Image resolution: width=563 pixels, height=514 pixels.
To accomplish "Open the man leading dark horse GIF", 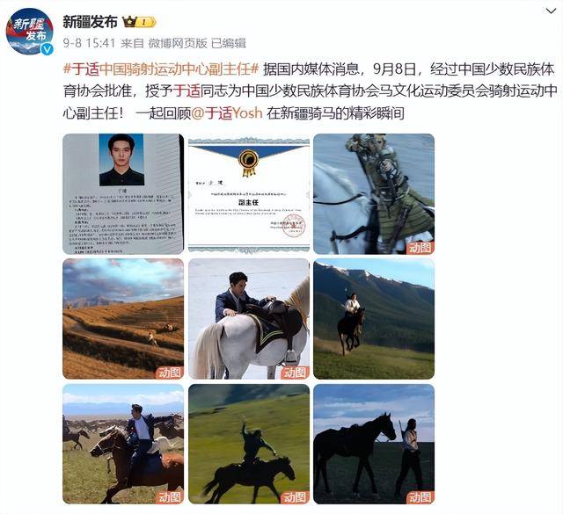I will (374, 444).
